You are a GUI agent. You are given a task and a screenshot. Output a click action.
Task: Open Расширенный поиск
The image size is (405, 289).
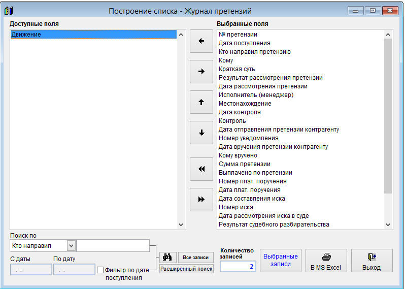[186, 269]
